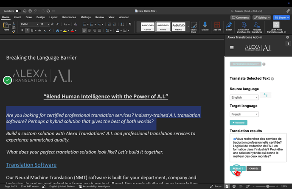The image size is (292, 189).
Task: Open the Review ribbon tab
Action: tap(100, 17)
